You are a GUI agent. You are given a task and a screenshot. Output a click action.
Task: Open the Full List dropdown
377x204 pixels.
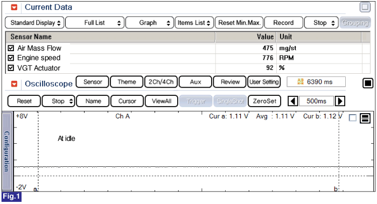click(95, 23)
